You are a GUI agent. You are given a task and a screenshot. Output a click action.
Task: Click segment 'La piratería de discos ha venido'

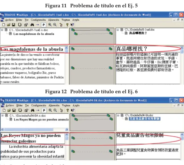click(32, 68)
